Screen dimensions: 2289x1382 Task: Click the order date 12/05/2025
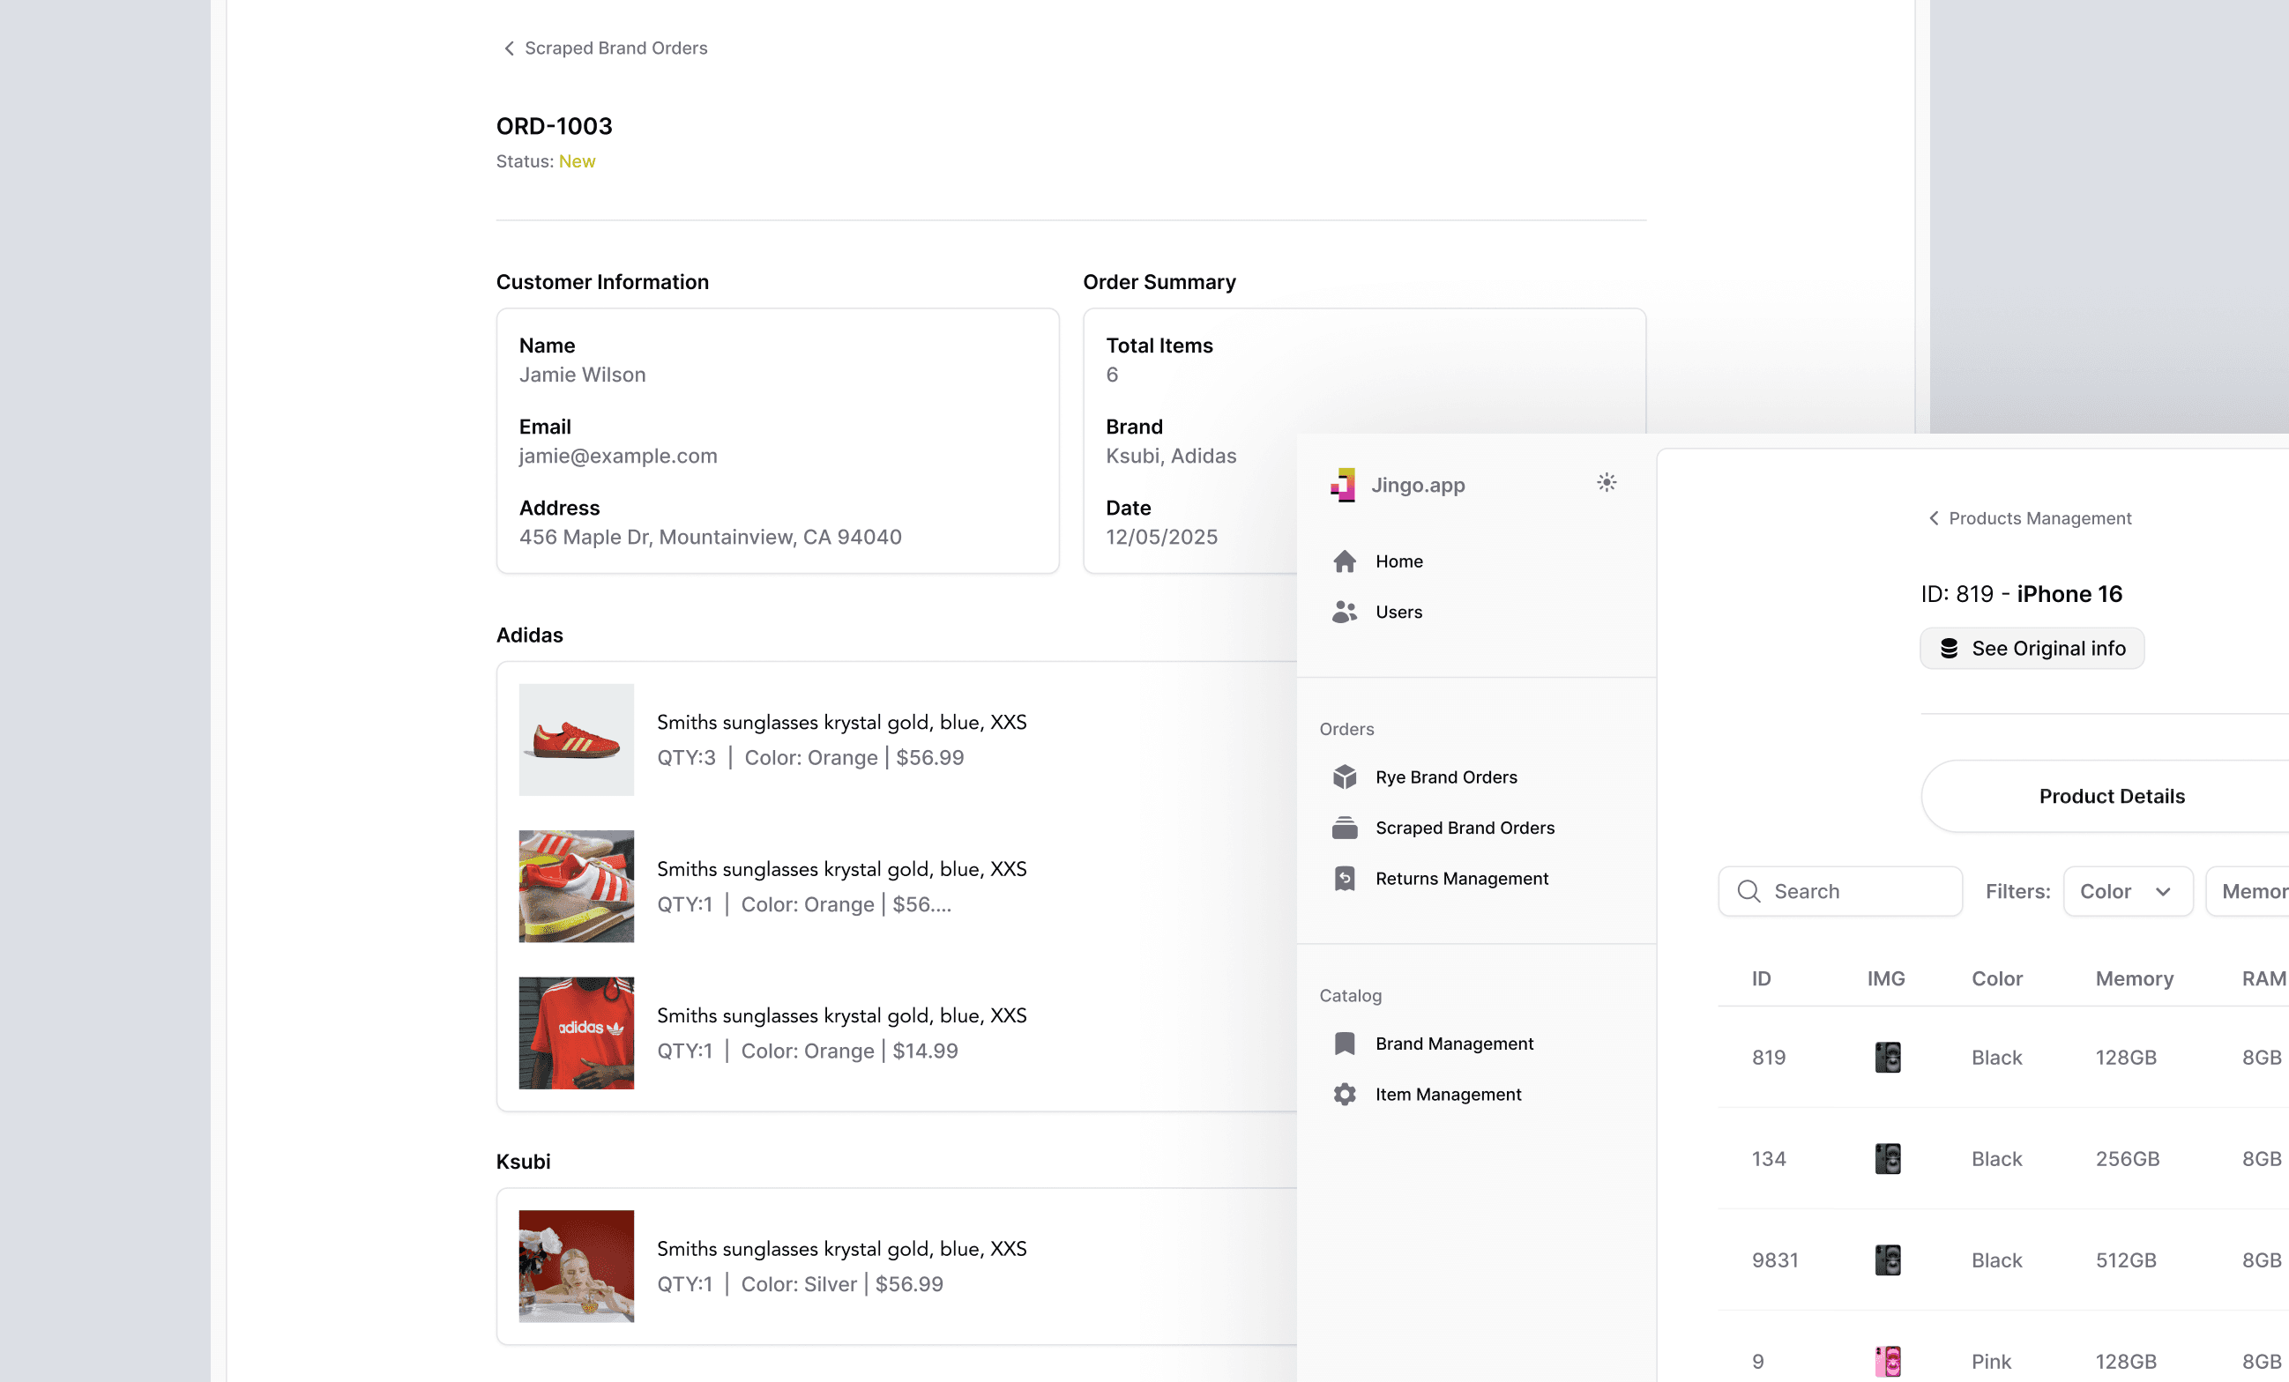1161,537
